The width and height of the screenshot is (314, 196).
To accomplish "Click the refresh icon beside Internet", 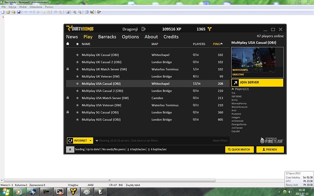I will click(70, 141).
